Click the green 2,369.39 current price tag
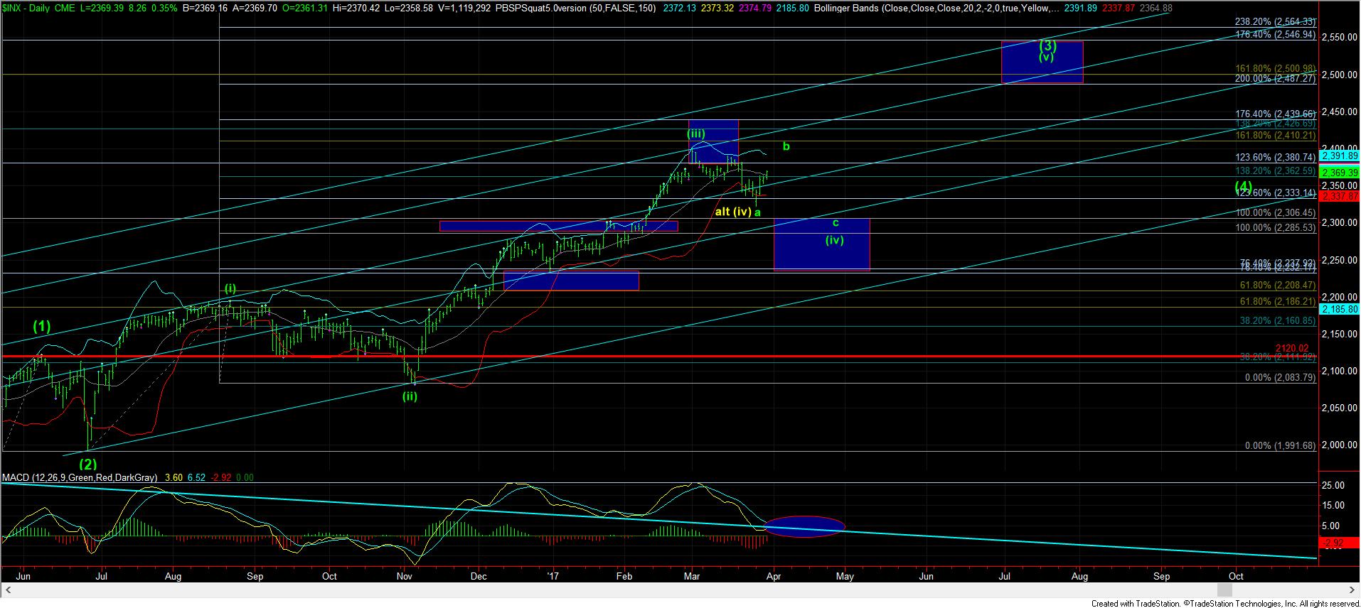The width and height of the screenshot is (1361, 608). coord(1339,173)
